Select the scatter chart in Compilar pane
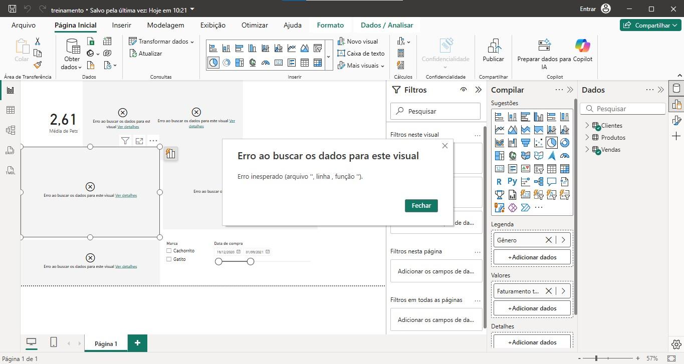684x364 pixels. 539,143
